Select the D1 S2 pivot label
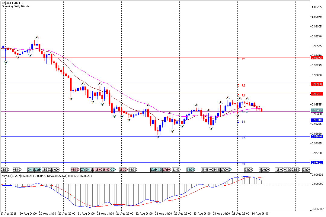 [241, 138]
